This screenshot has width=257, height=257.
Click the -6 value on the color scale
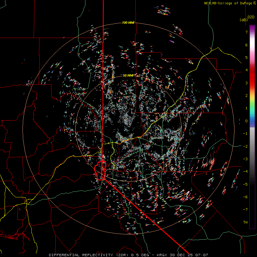[245, 197]
